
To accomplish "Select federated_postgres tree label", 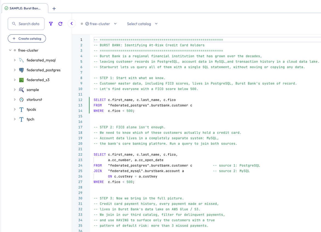I will pos(43,70).
